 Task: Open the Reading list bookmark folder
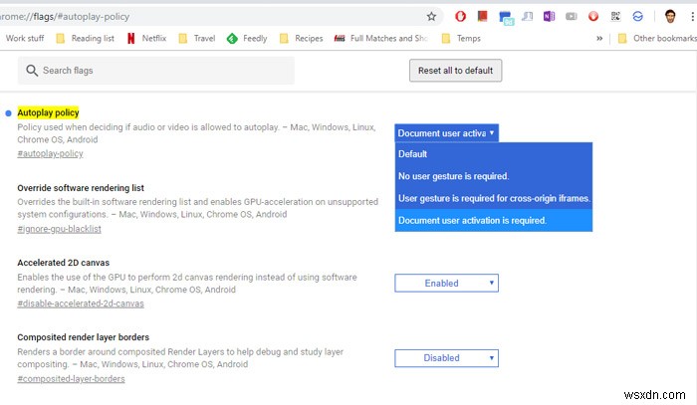(85, 38)
